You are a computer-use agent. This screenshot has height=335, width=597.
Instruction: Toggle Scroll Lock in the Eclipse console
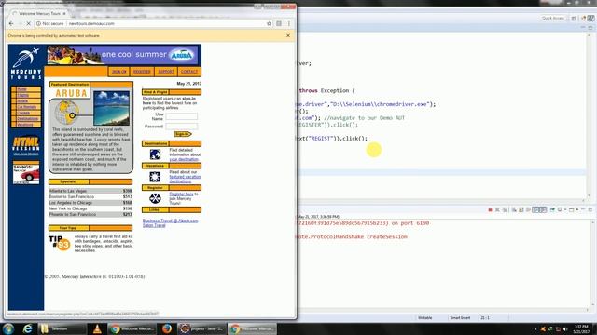pyautogui.click(x=521, y=210)
